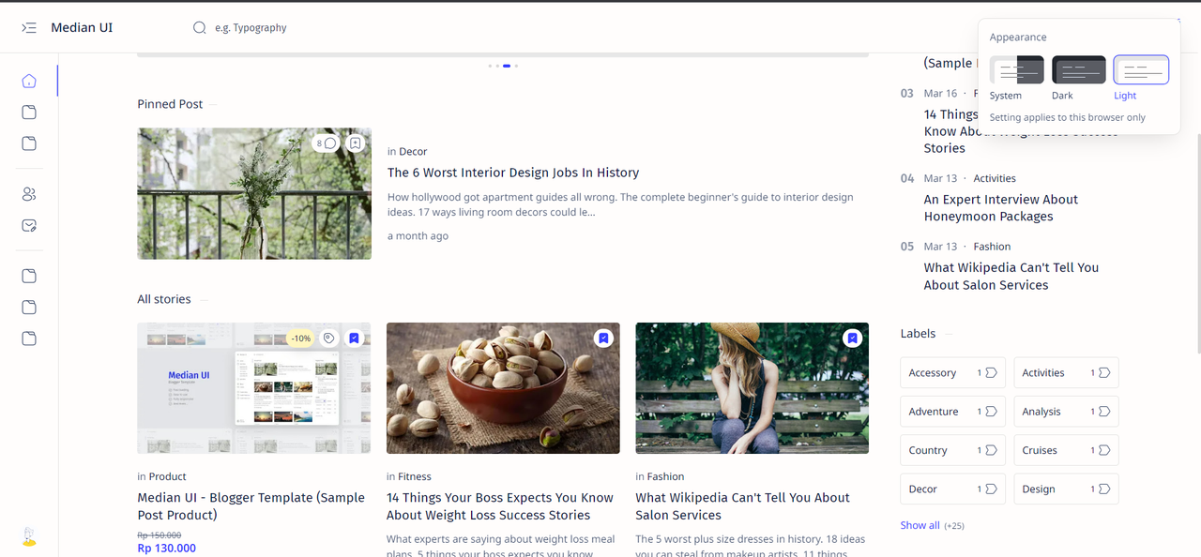Open Fashion category in popular post 05
Screen dimensions: 1201x557
[x=992, y=247]
